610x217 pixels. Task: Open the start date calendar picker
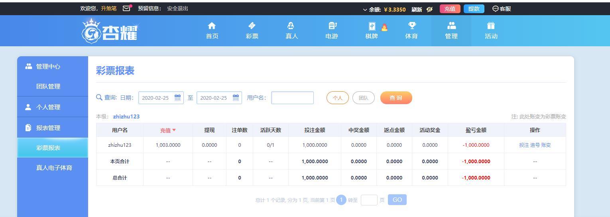pyautogui.click(x=177, y=97)
